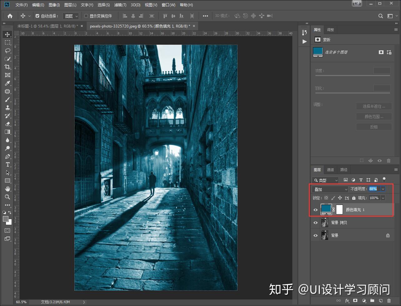The height and width of the screenshot is (306, 401).
Task: Click the foreground color swatch
Action: click(6, 219)
